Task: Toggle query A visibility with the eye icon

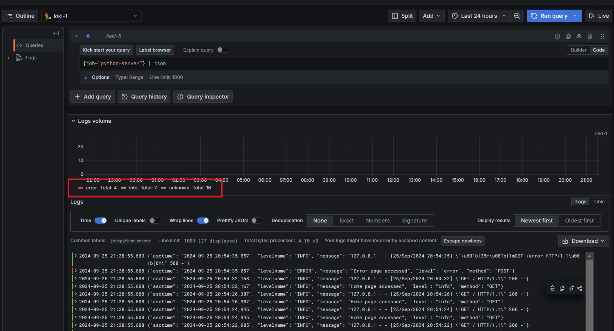Action: [x=579, y=36]
